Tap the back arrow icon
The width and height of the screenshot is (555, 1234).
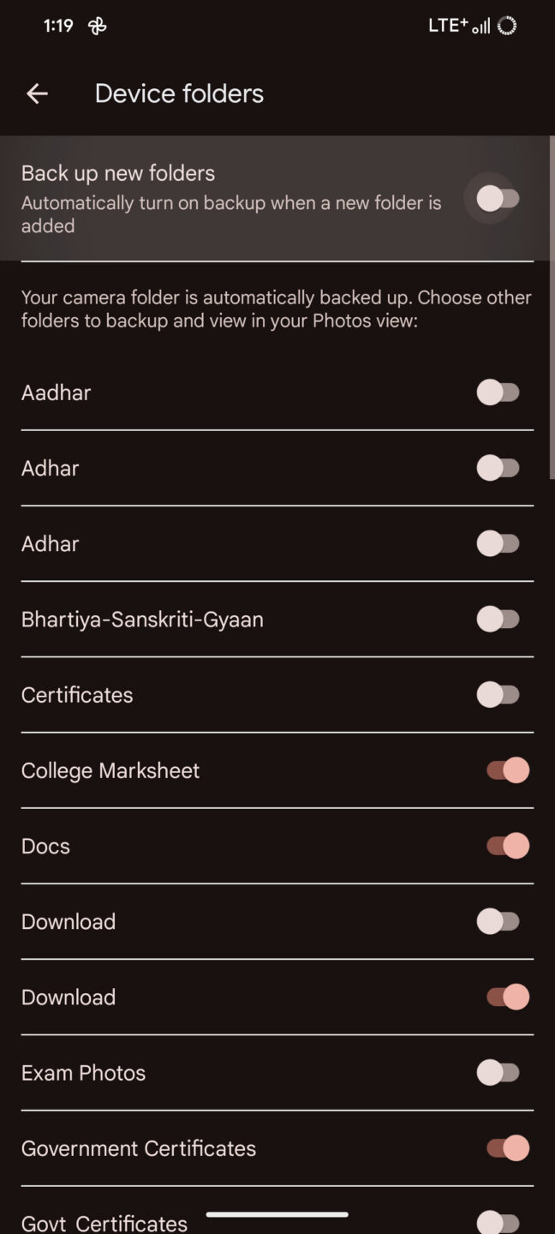(37, 94)
